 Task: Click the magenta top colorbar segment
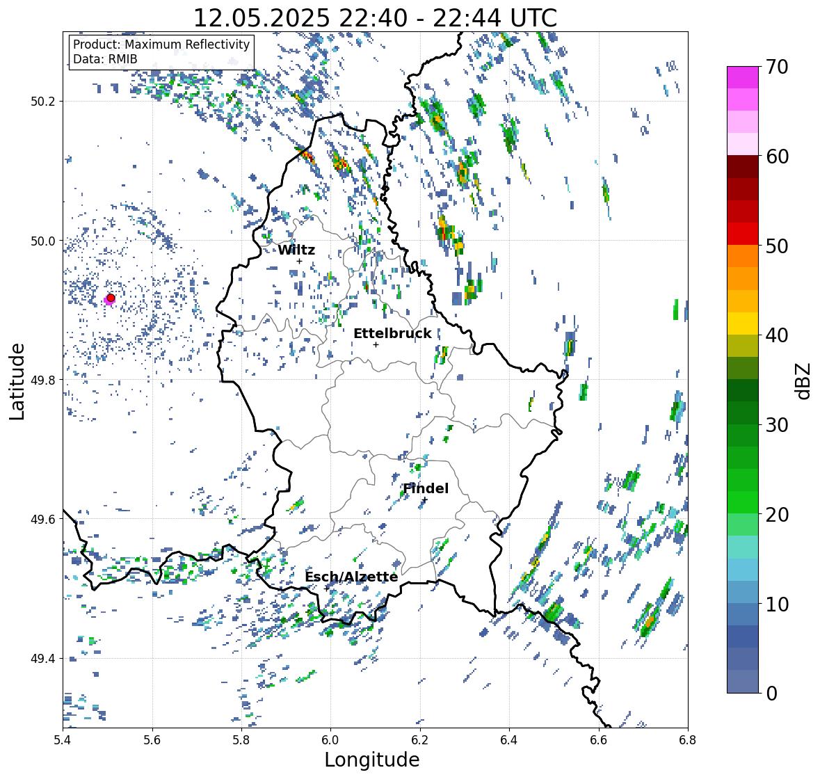tap(743, 77)
